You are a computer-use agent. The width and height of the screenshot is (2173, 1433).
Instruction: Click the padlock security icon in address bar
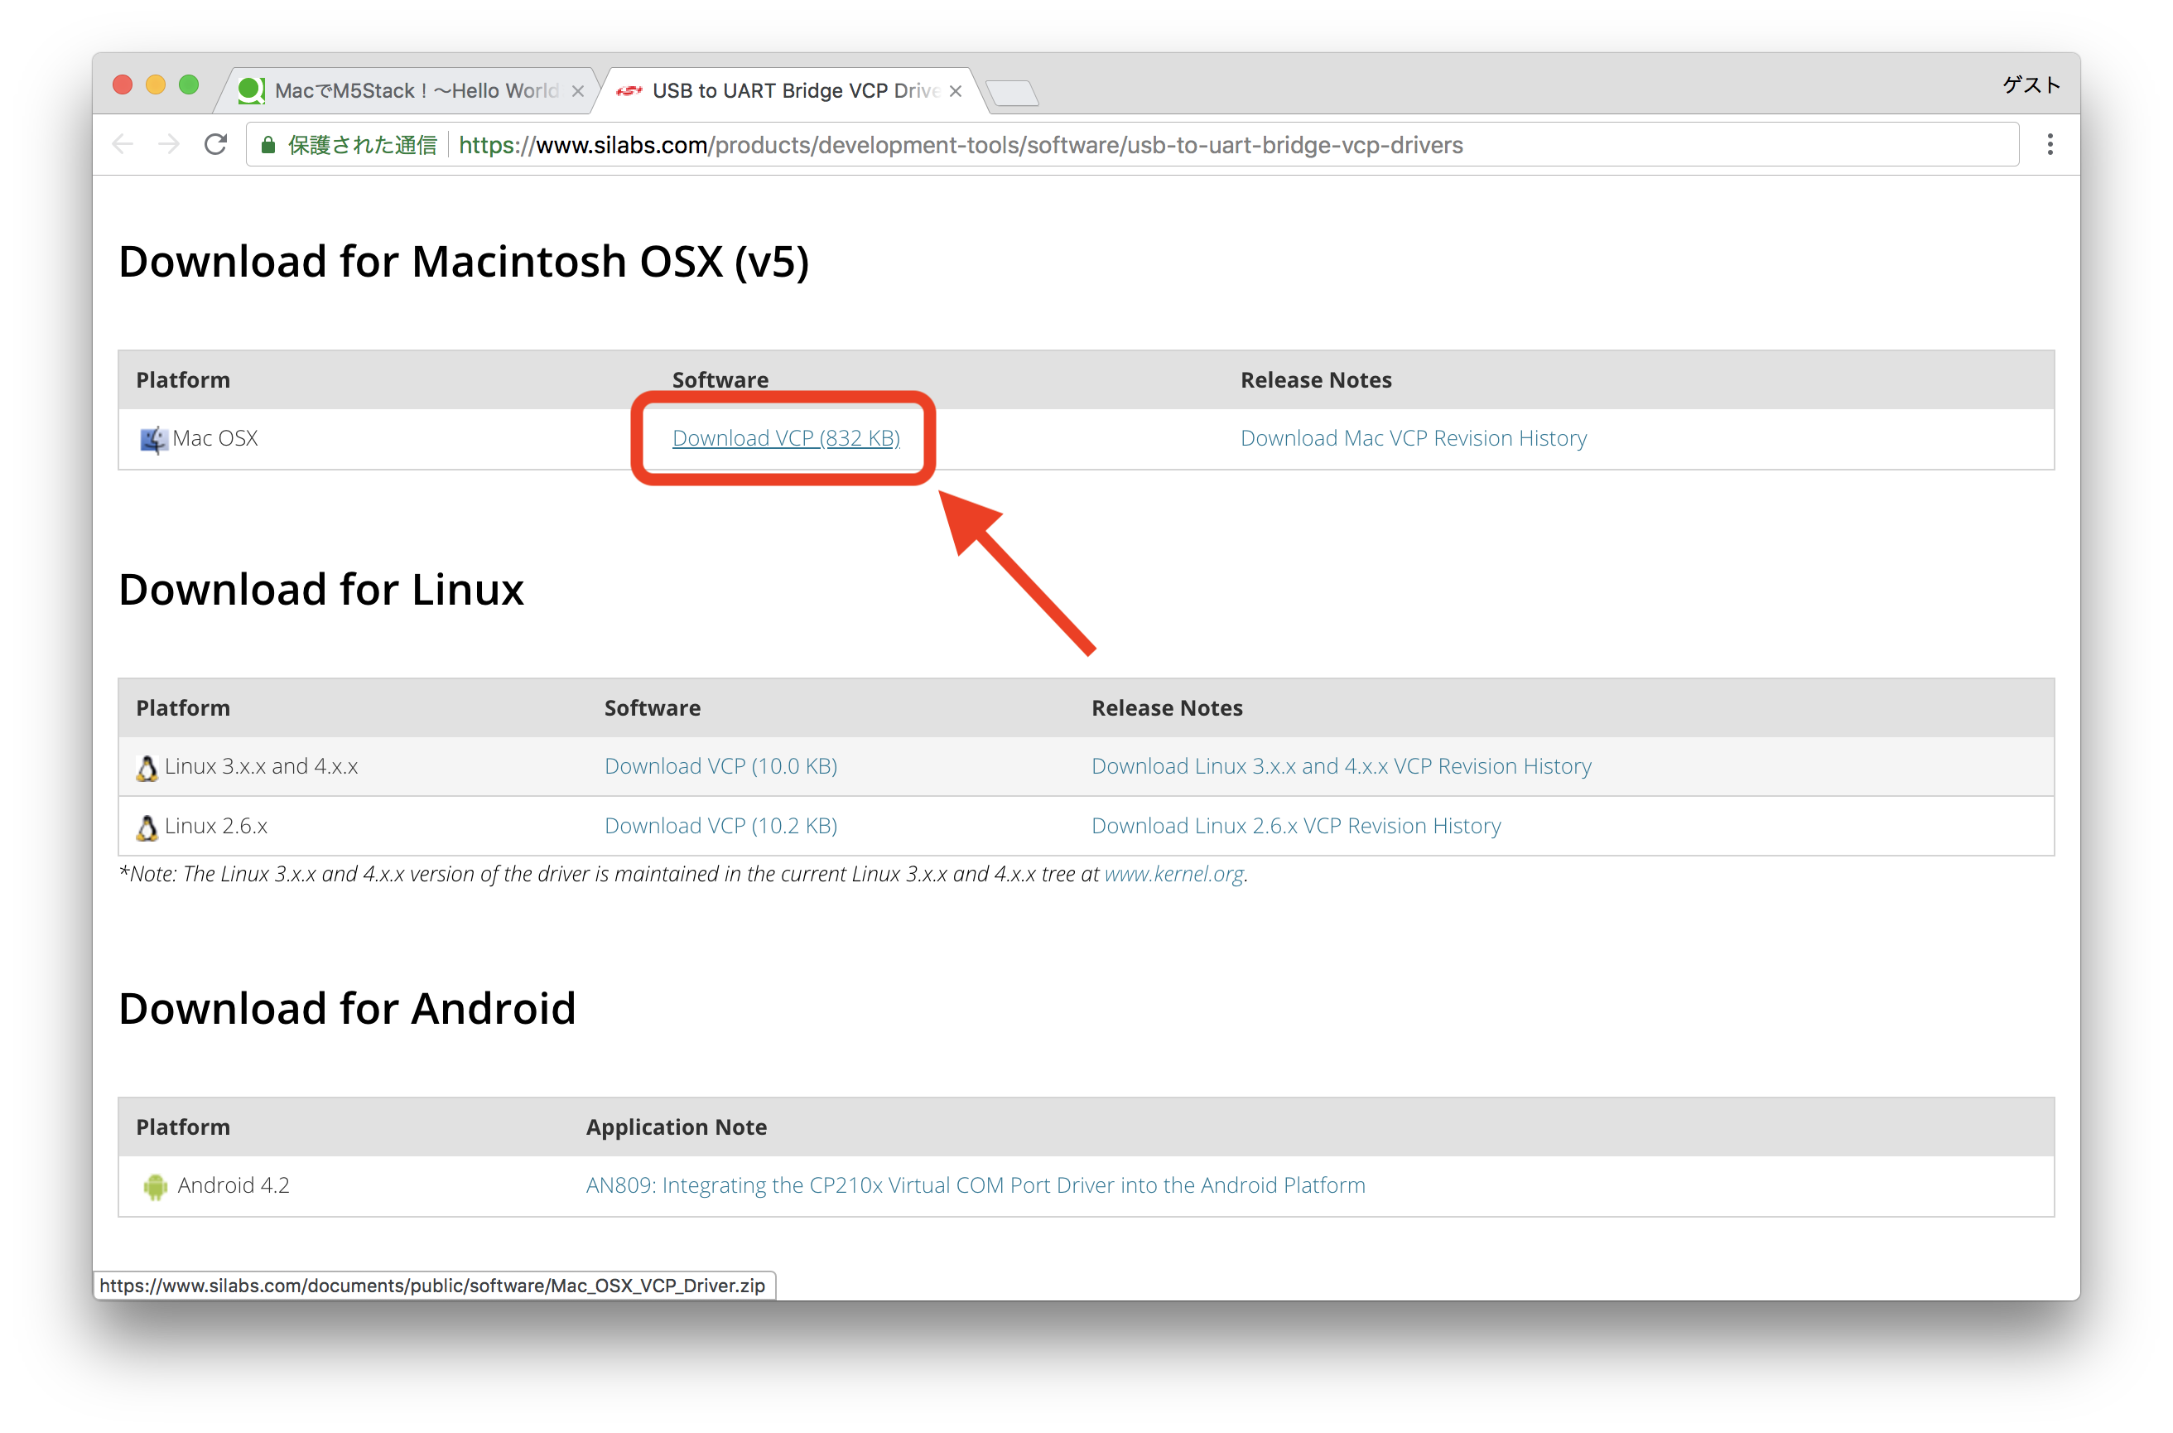point(267,144)
